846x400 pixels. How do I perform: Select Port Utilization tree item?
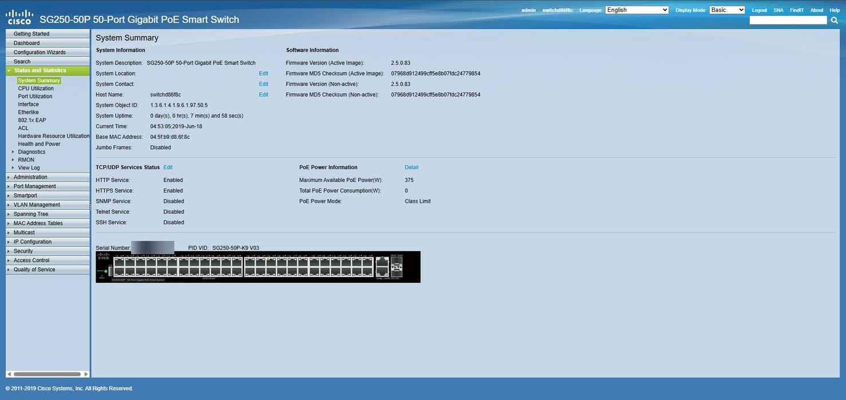point(35,97)
